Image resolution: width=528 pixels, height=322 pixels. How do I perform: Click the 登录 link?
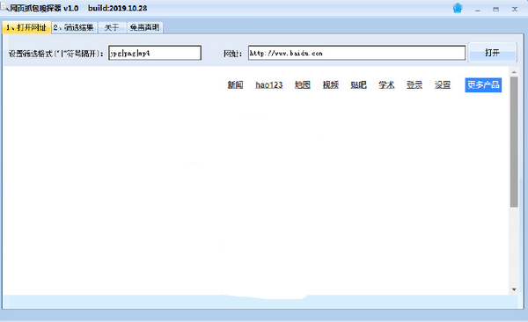[414, 84]
